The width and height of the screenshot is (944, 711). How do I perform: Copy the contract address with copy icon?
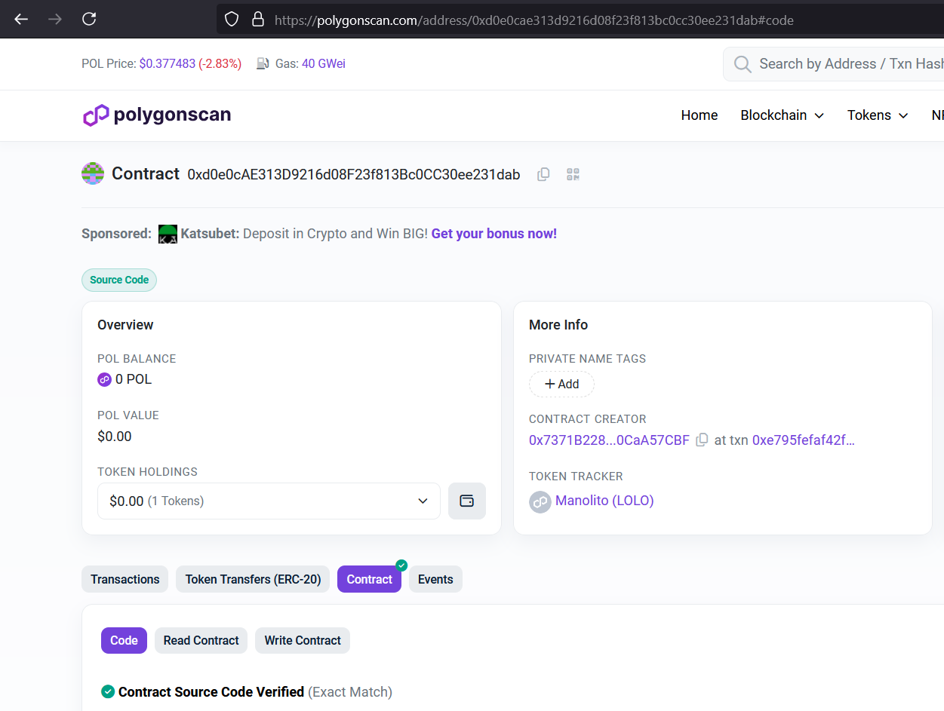[543, 175]
